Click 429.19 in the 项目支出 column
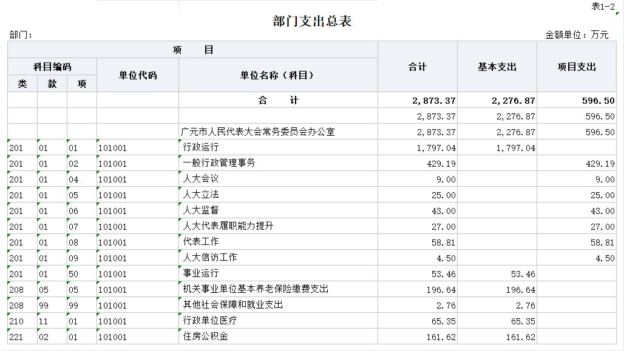Screen dimensions: 624x351 coord(600,164)
